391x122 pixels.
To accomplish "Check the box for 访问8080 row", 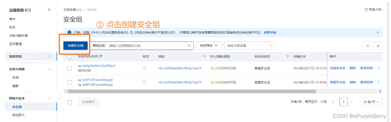I will [x=70, y=68].
